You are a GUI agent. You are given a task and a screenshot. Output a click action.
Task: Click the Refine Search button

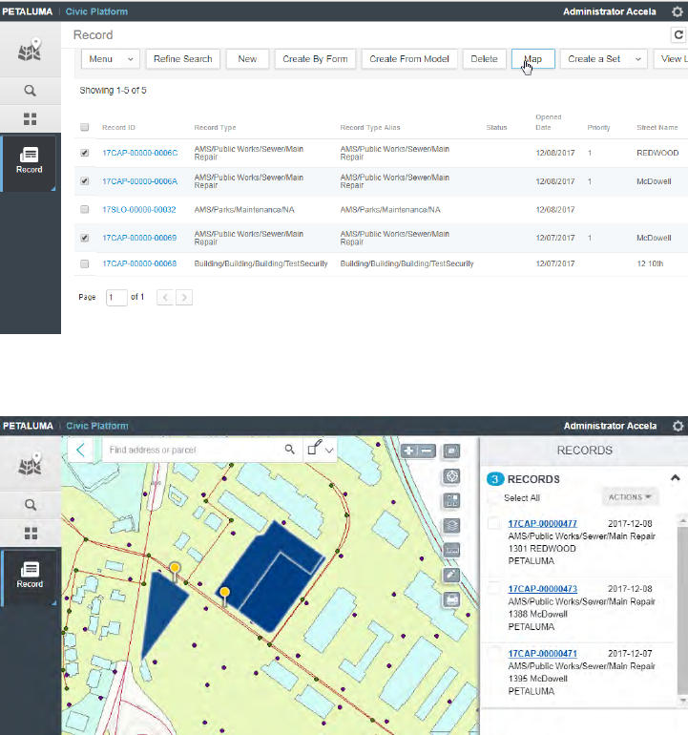(182, 59)
